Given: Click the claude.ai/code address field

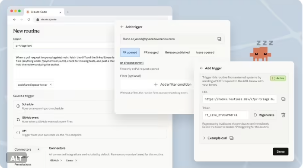Looking at the screenshot, I should tap(100, 19).
